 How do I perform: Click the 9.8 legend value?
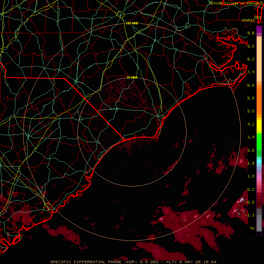coord(251,33)
